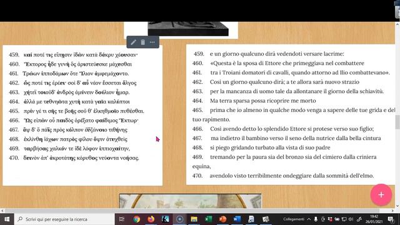Open Word from the taskbar
This screenshot has height=225, width=400.
237,219
